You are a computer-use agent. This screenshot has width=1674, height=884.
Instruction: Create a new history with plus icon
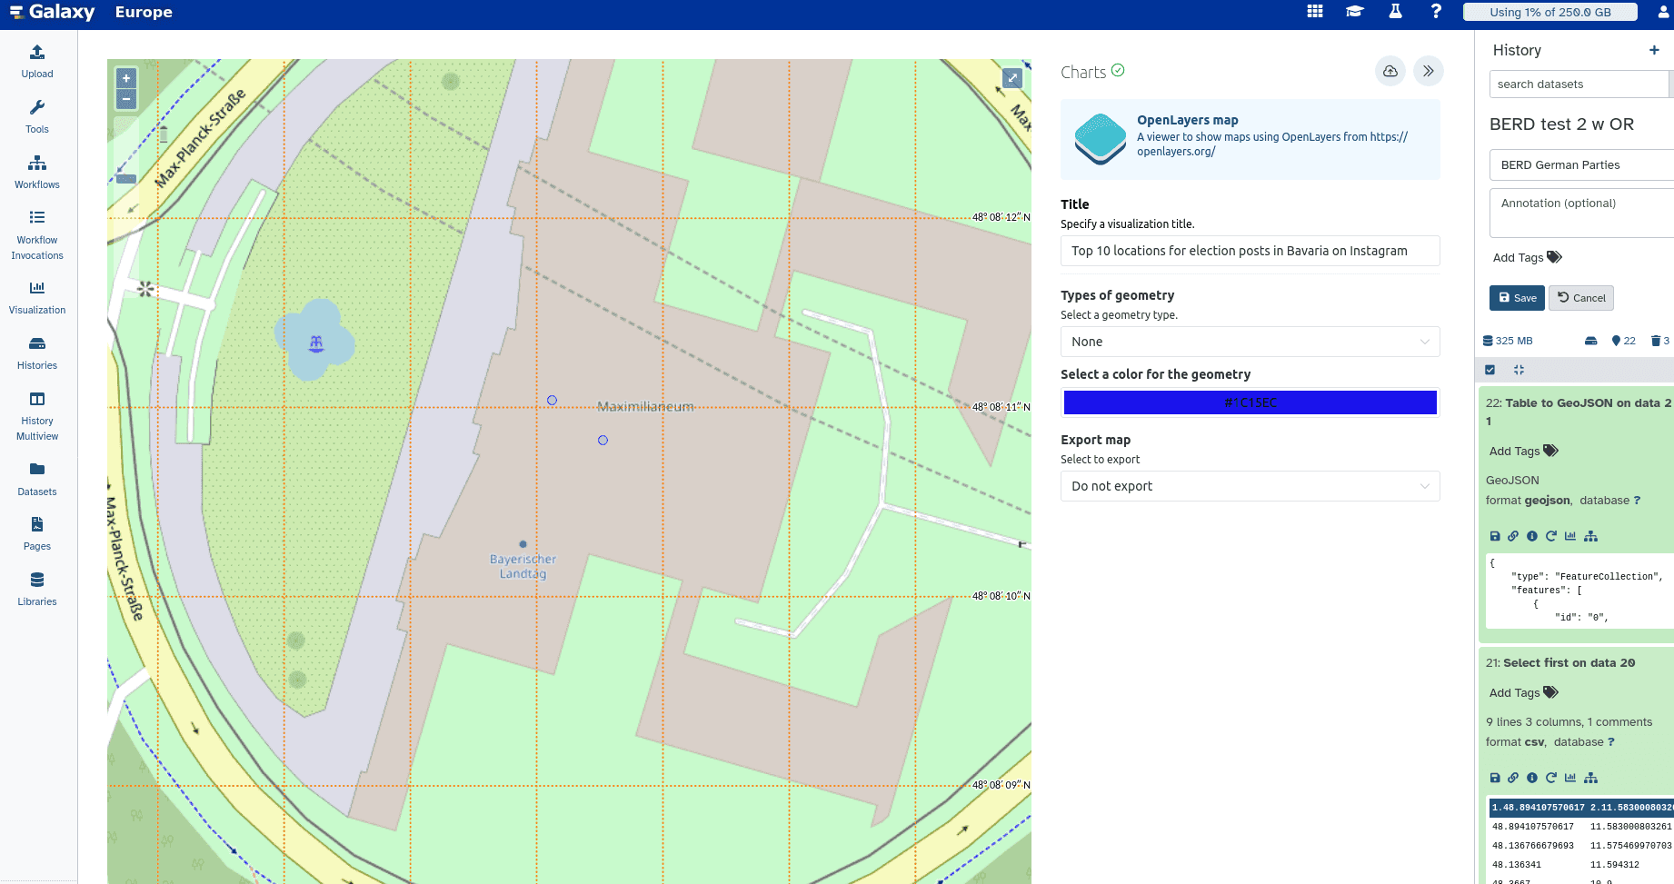[x=1654, y=50]
